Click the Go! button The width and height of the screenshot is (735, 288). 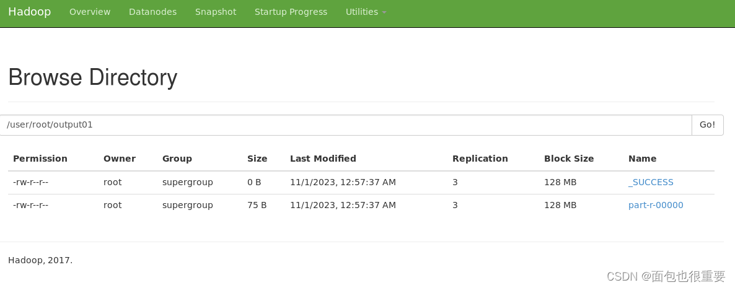707,125
